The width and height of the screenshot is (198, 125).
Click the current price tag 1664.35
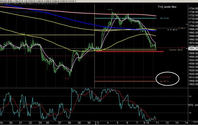[193, 49]
